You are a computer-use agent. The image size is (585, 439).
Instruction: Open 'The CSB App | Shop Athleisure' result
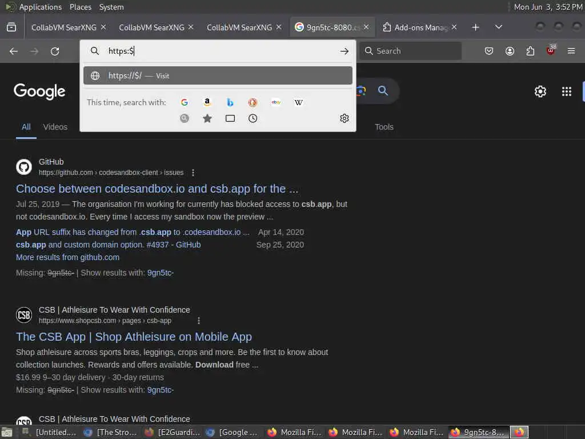pyautogui.click(x=134, y=337)
